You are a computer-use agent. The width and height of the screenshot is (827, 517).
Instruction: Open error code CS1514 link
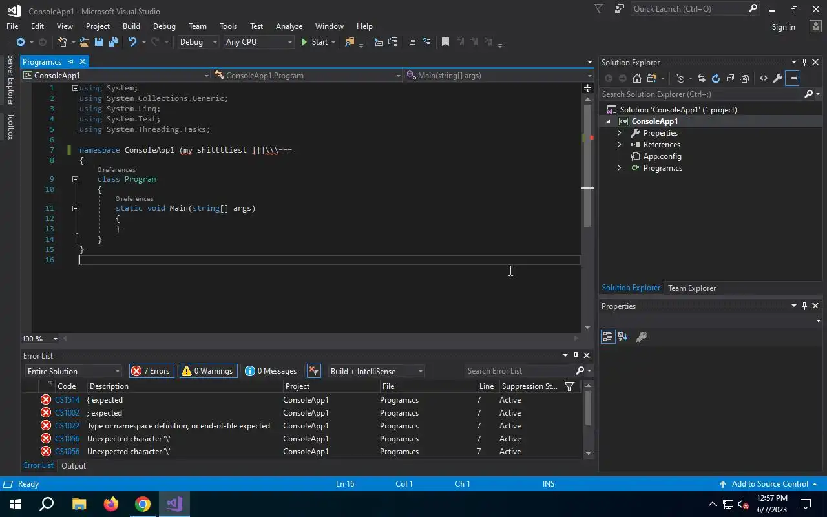point(67,400)
